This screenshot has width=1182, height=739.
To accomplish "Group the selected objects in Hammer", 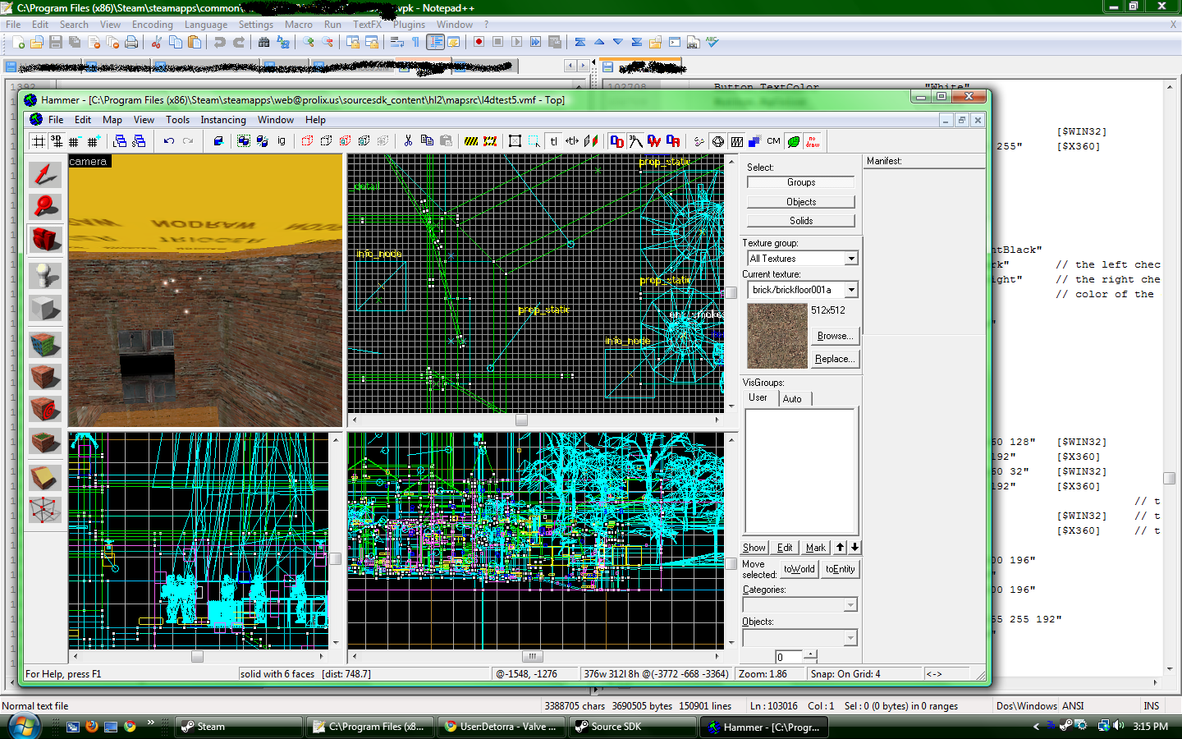I will [244, 141].
